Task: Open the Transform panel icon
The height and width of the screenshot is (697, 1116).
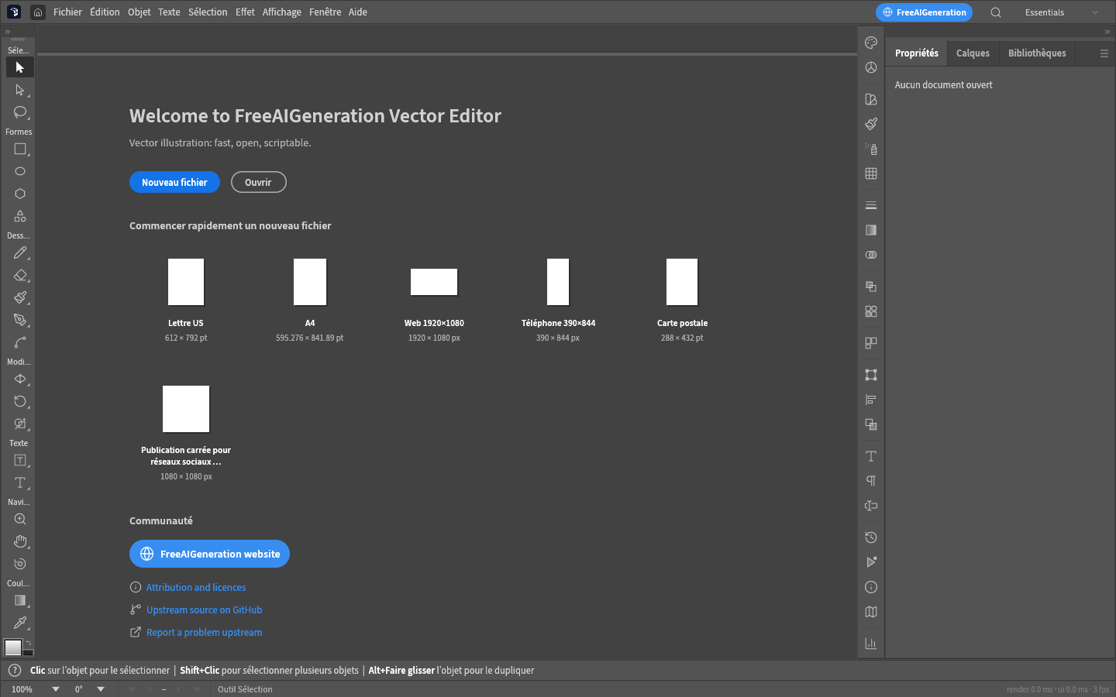Action: (871, 375)
